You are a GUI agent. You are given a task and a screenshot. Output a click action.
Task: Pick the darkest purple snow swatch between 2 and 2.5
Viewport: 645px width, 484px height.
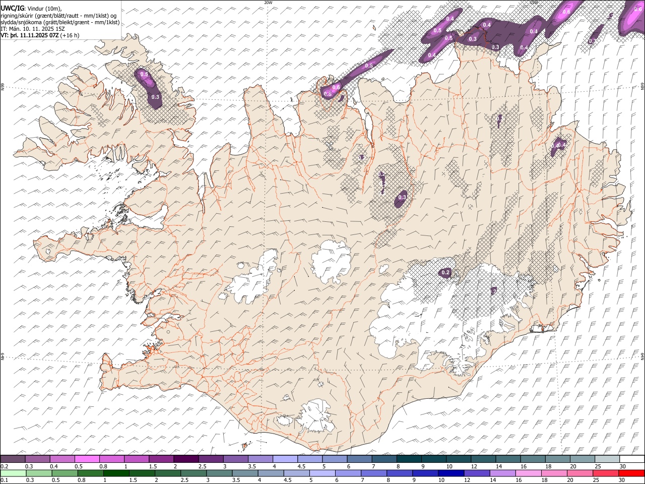(x=186, y=459)
